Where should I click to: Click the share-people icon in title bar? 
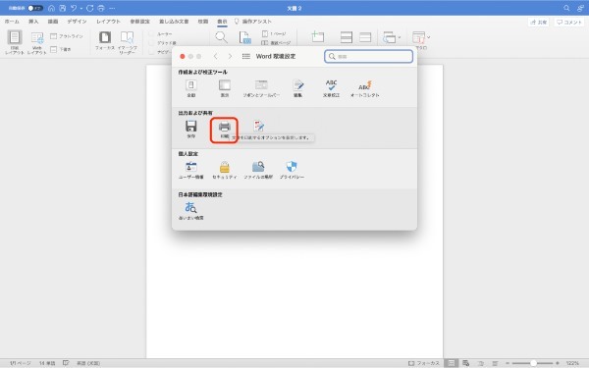(581, 8)
